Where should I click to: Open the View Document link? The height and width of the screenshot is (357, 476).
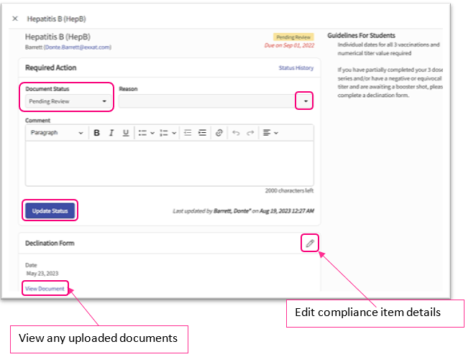45,289
